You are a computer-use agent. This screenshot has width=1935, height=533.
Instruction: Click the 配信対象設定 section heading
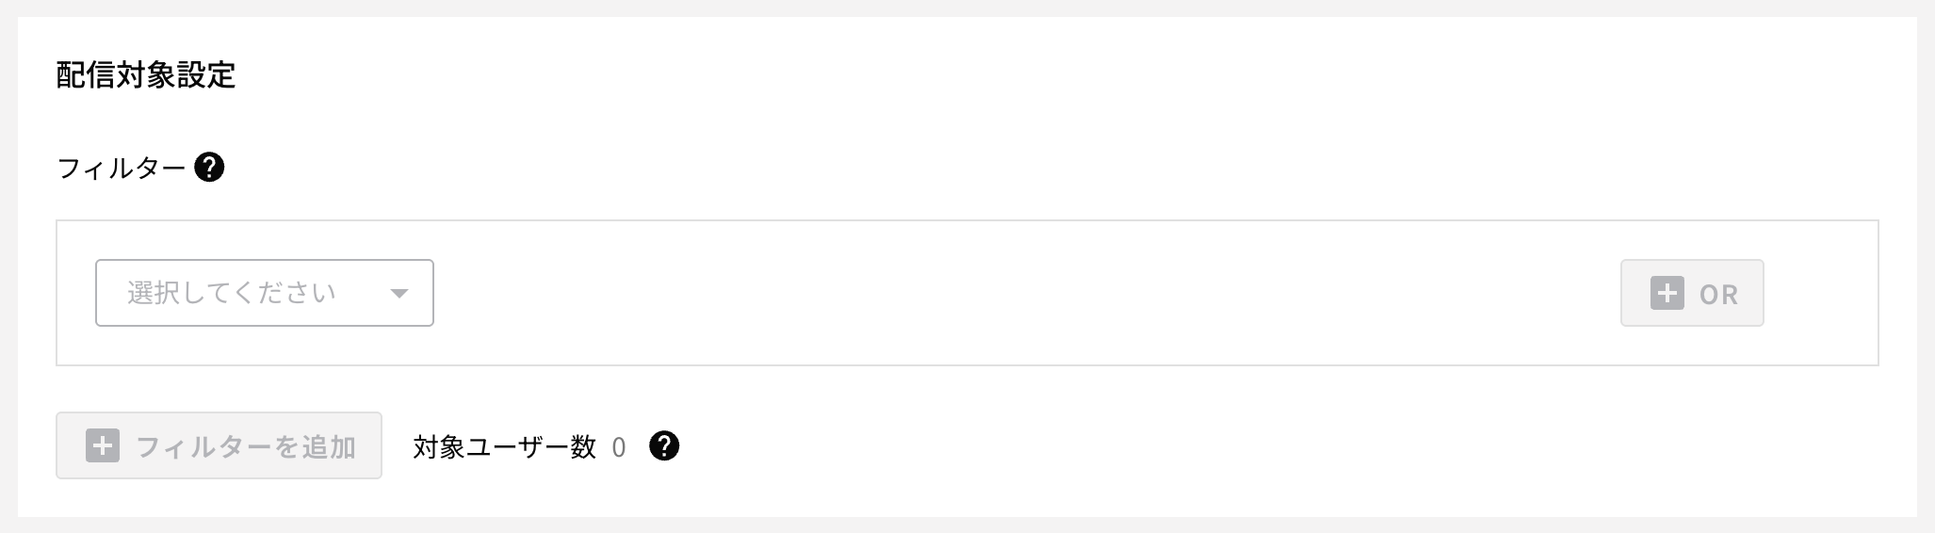tap(146, 75)
